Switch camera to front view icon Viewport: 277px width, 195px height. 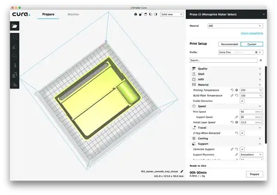[141, 14]
